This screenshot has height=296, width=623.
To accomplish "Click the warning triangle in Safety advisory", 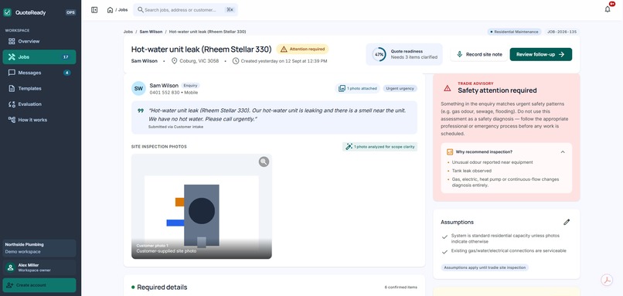I will pyautogui.click(x=448, y=88).
